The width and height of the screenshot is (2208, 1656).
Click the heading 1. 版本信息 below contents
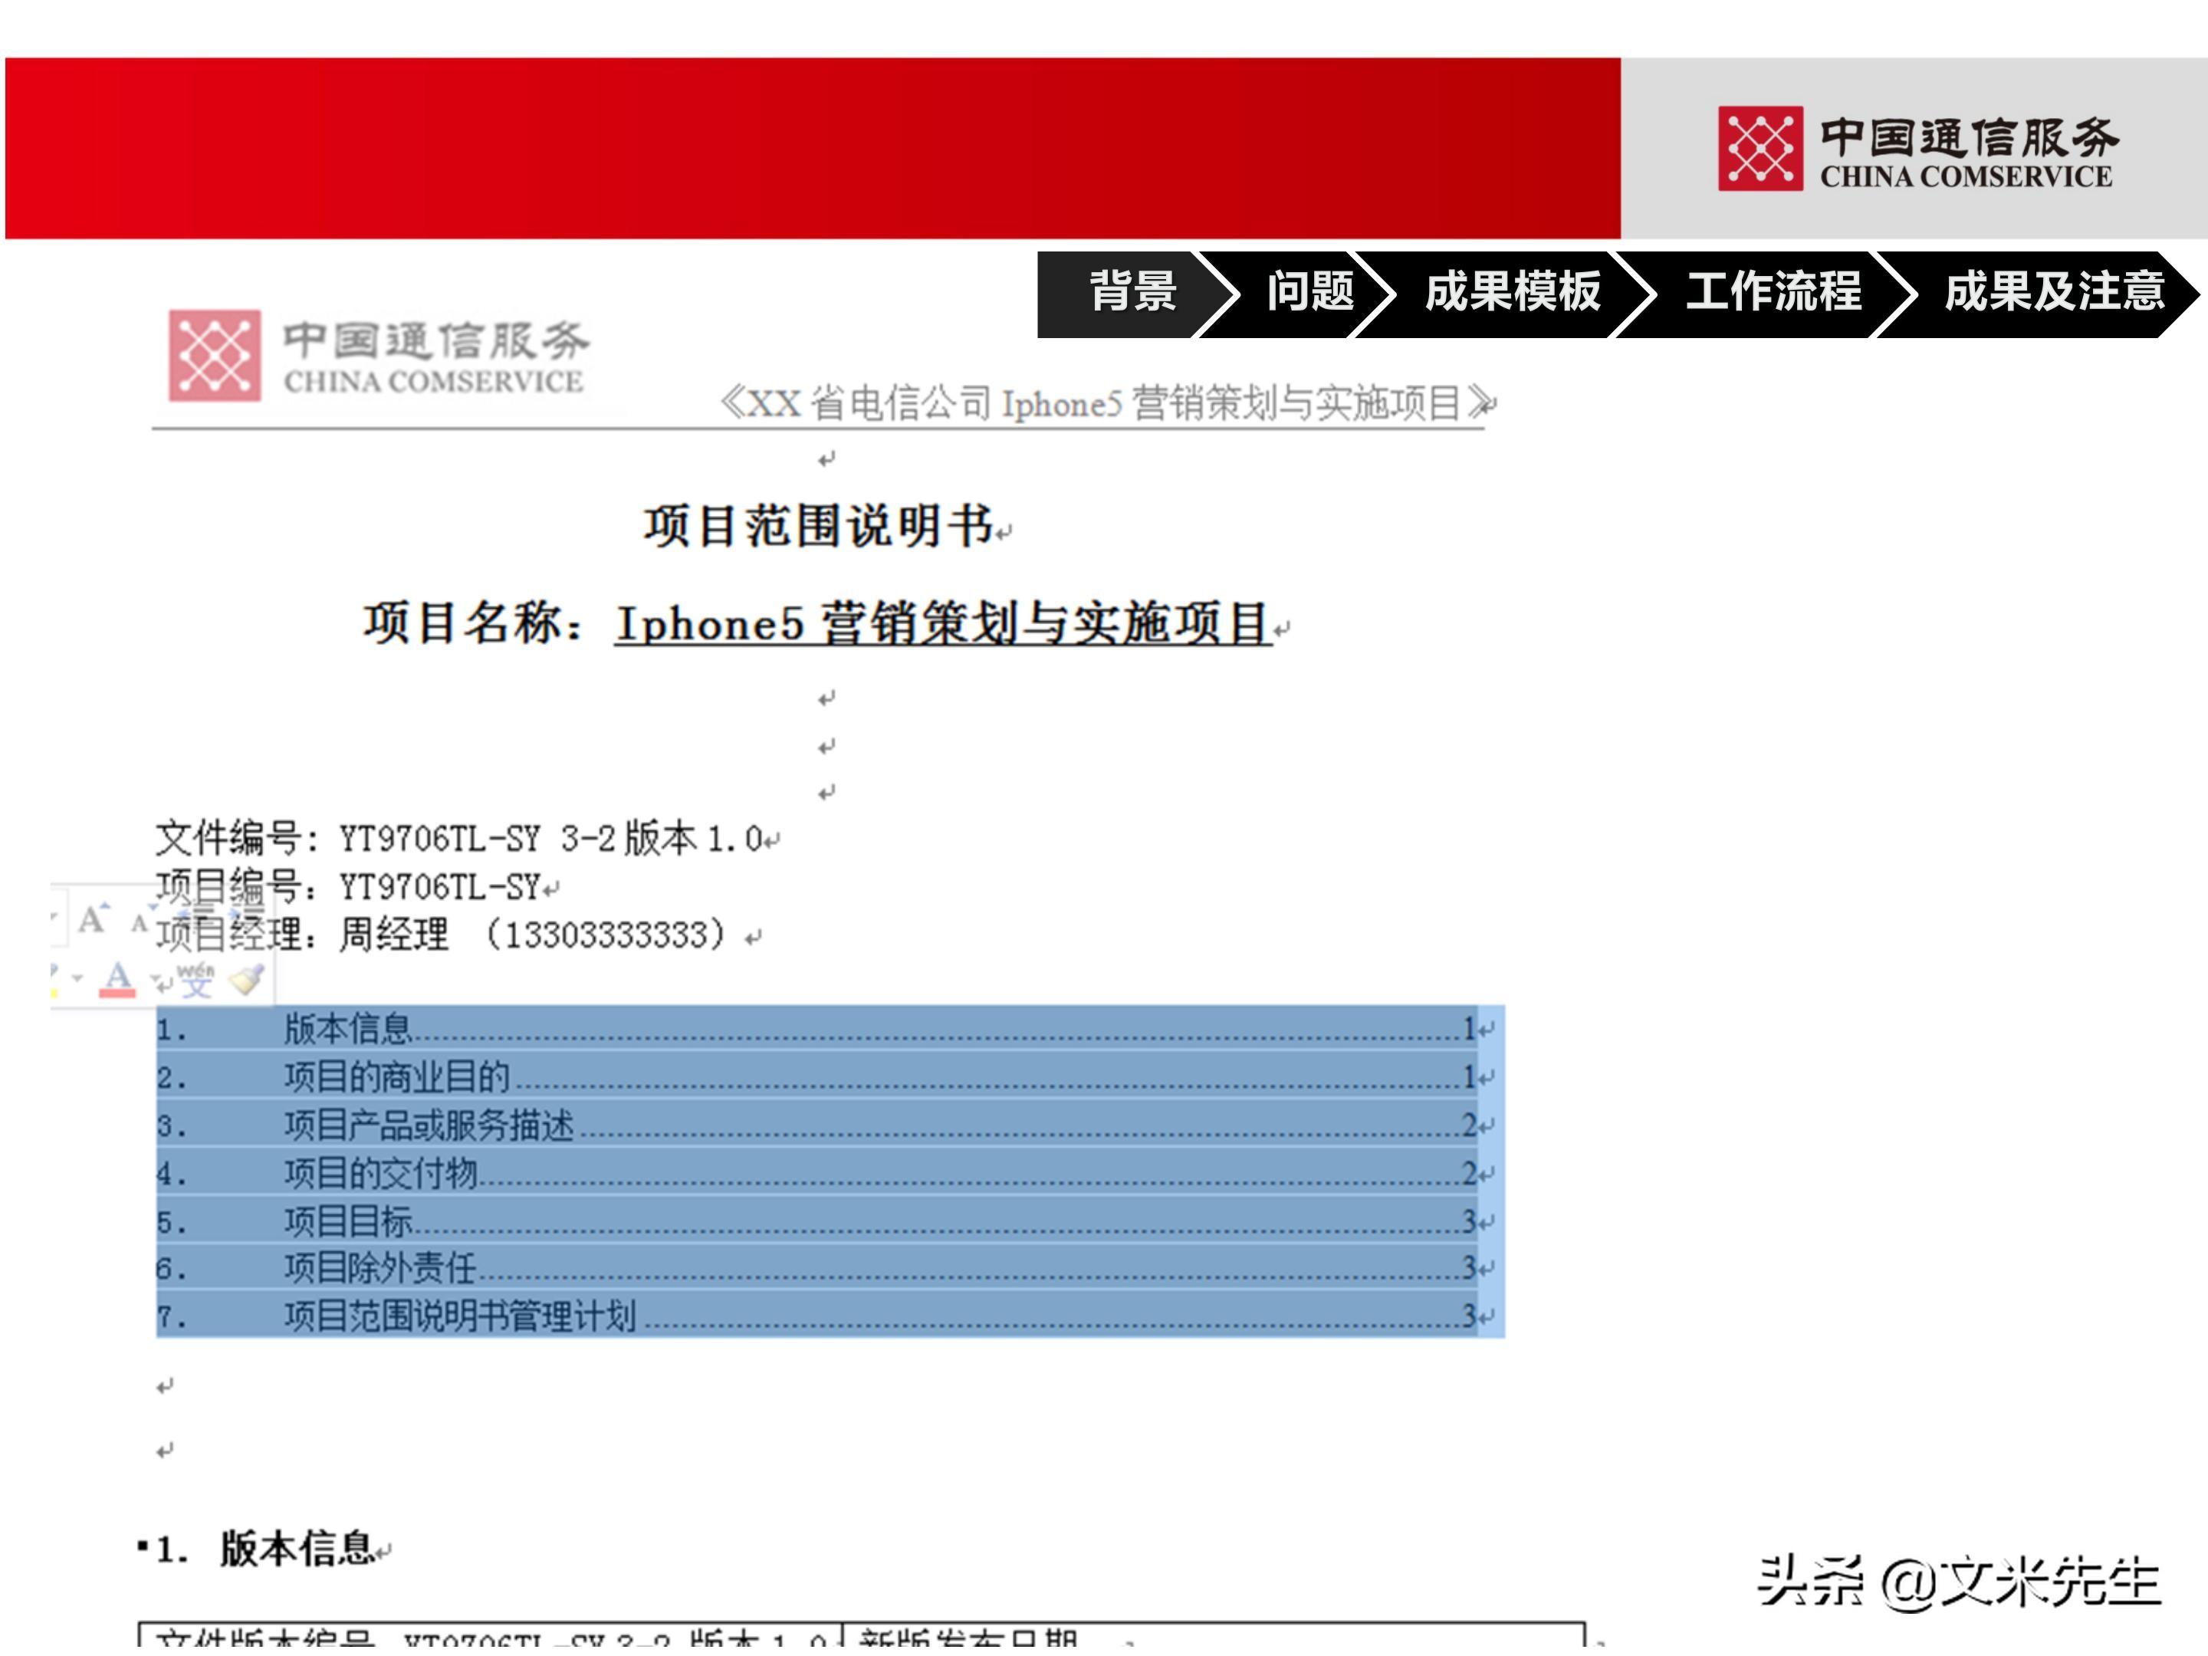pyautogui.click(x=264, y=1548)
